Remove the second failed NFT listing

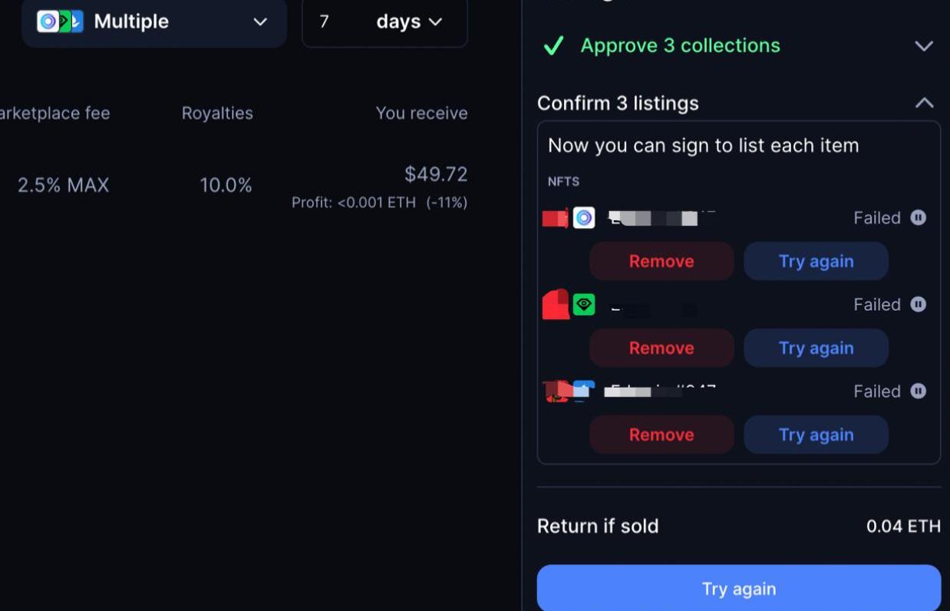click(x=661, y=348)
